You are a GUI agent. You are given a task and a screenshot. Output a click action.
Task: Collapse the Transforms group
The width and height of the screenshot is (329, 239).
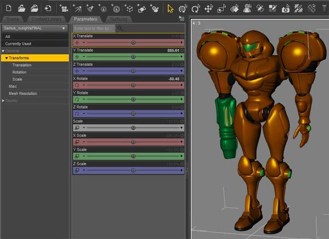(7, 58)
